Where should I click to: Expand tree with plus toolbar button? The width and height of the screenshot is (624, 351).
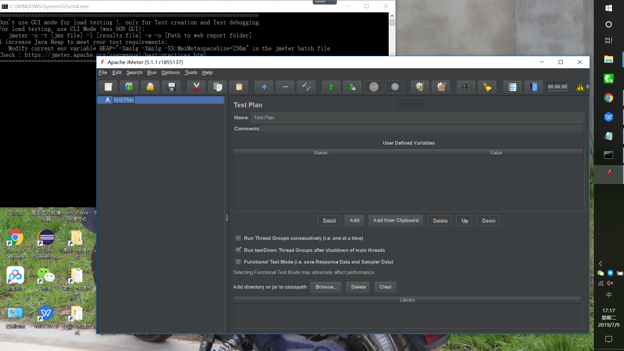point(264,87)
